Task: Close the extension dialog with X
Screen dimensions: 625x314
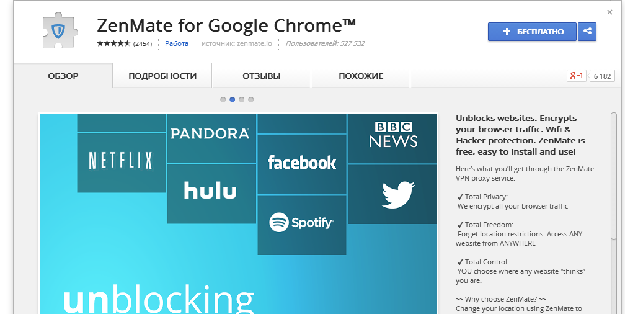Action: point(609,12)
